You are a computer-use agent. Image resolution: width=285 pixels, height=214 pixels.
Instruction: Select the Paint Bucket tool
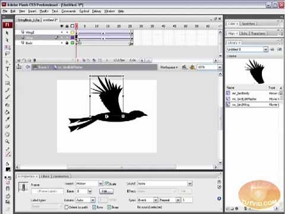click(7, 112)
